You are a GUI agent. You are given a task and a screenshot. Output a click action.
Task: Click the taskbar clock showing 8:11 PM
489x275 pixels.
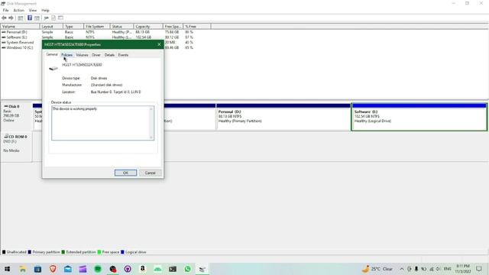click(x=463, y=269)
